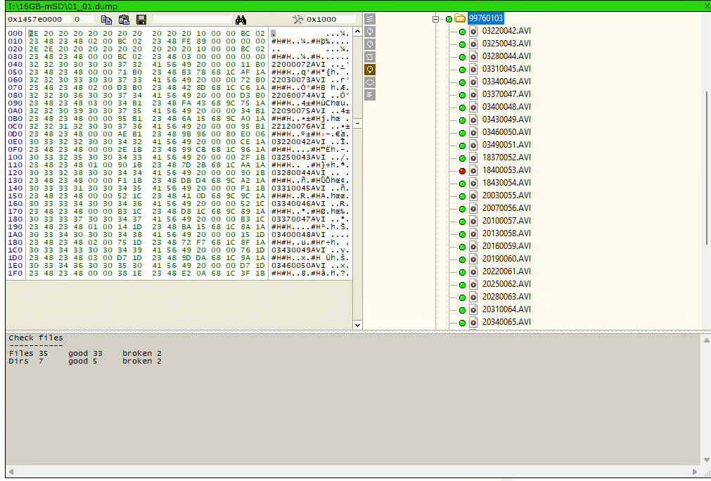Click the lightbulb icon just below the sliders icon
Image resolution: width=711 pixels, height=481 pixels.
coord(370,32)
